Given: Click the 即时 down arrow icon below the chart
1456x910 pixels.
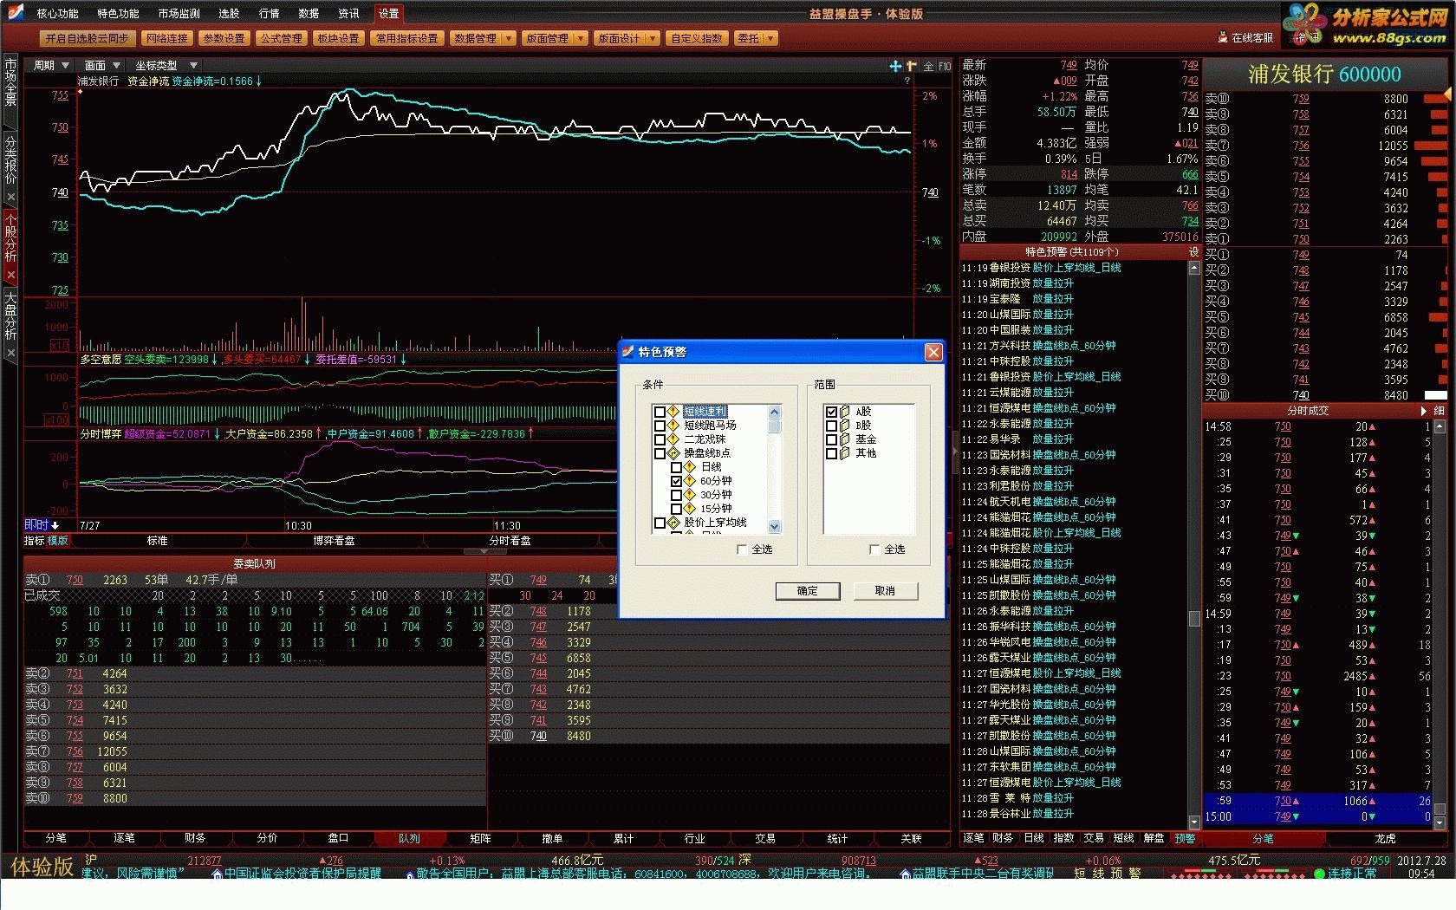Looking at the screenshot, I should tap(55, 525).
